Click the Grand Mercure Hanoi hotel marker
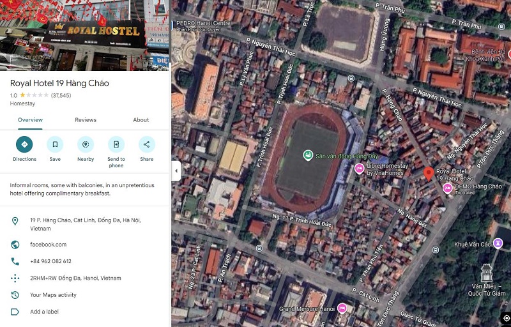 [342, 308]
